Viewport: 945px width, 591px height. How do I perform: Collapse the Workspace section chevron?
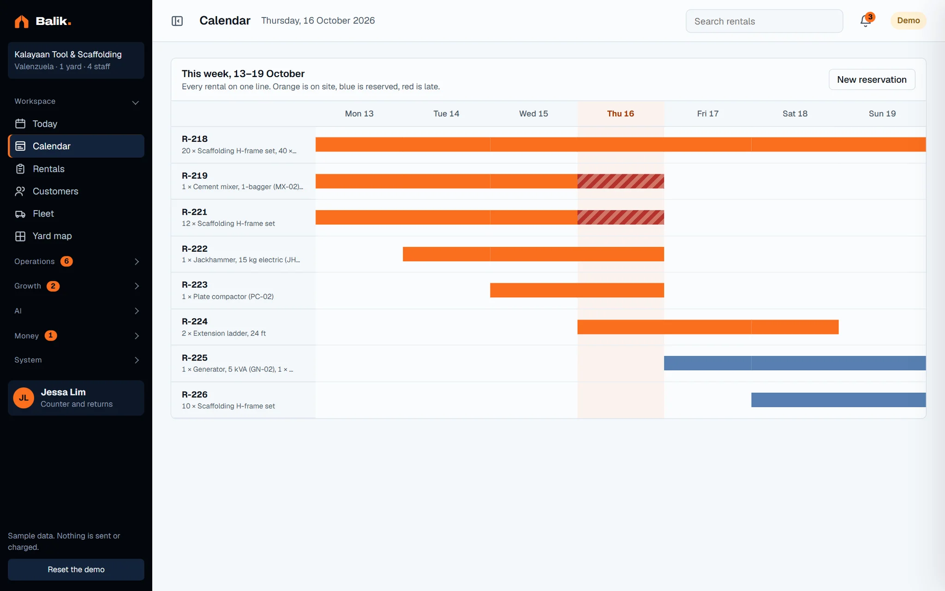[136, 102]
